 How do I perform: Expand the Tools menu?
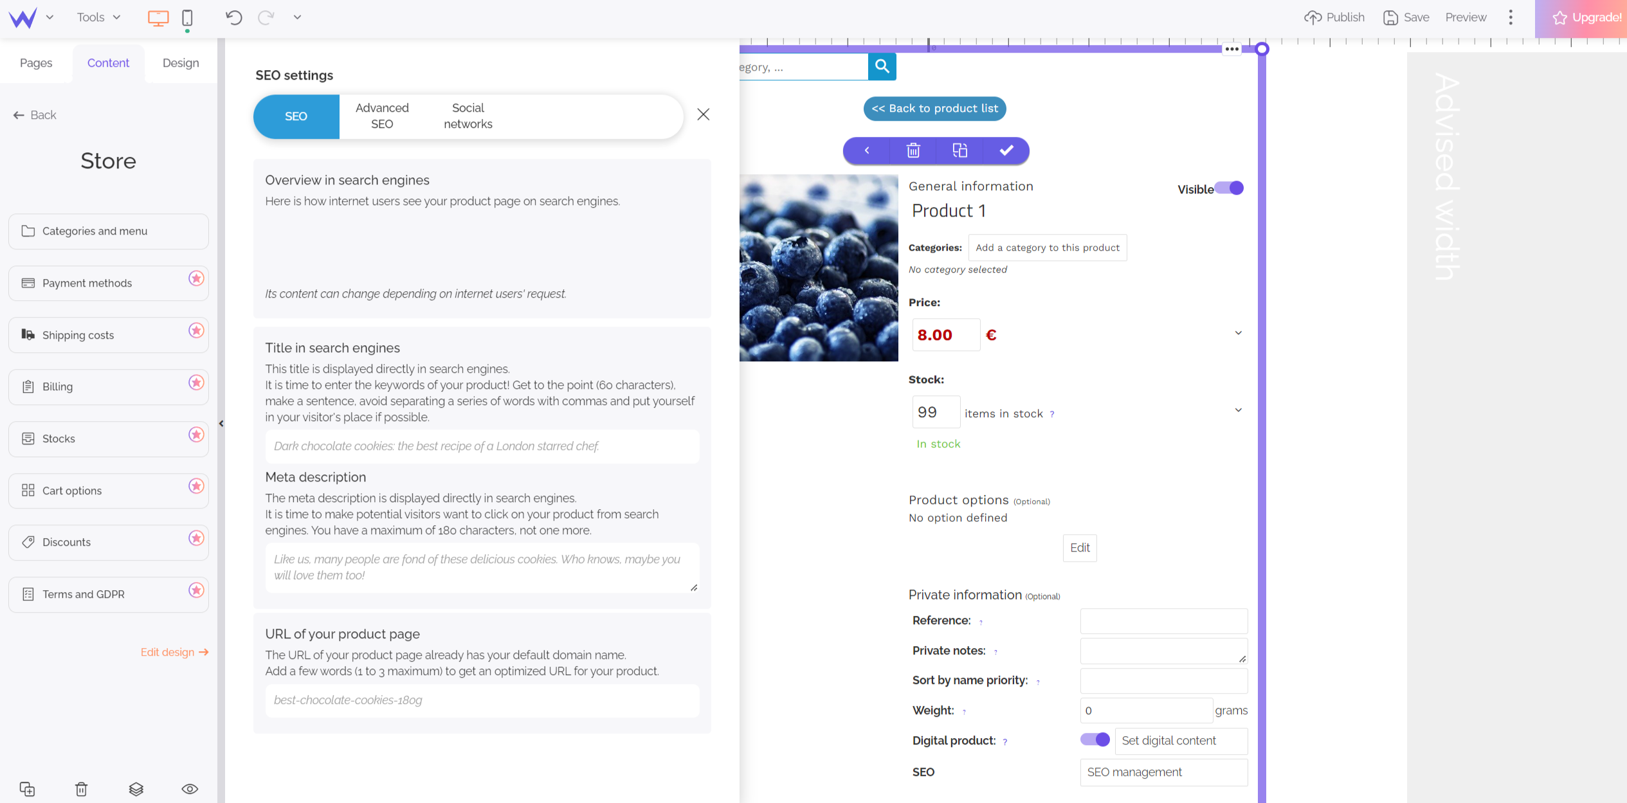[x=100, y=17]
